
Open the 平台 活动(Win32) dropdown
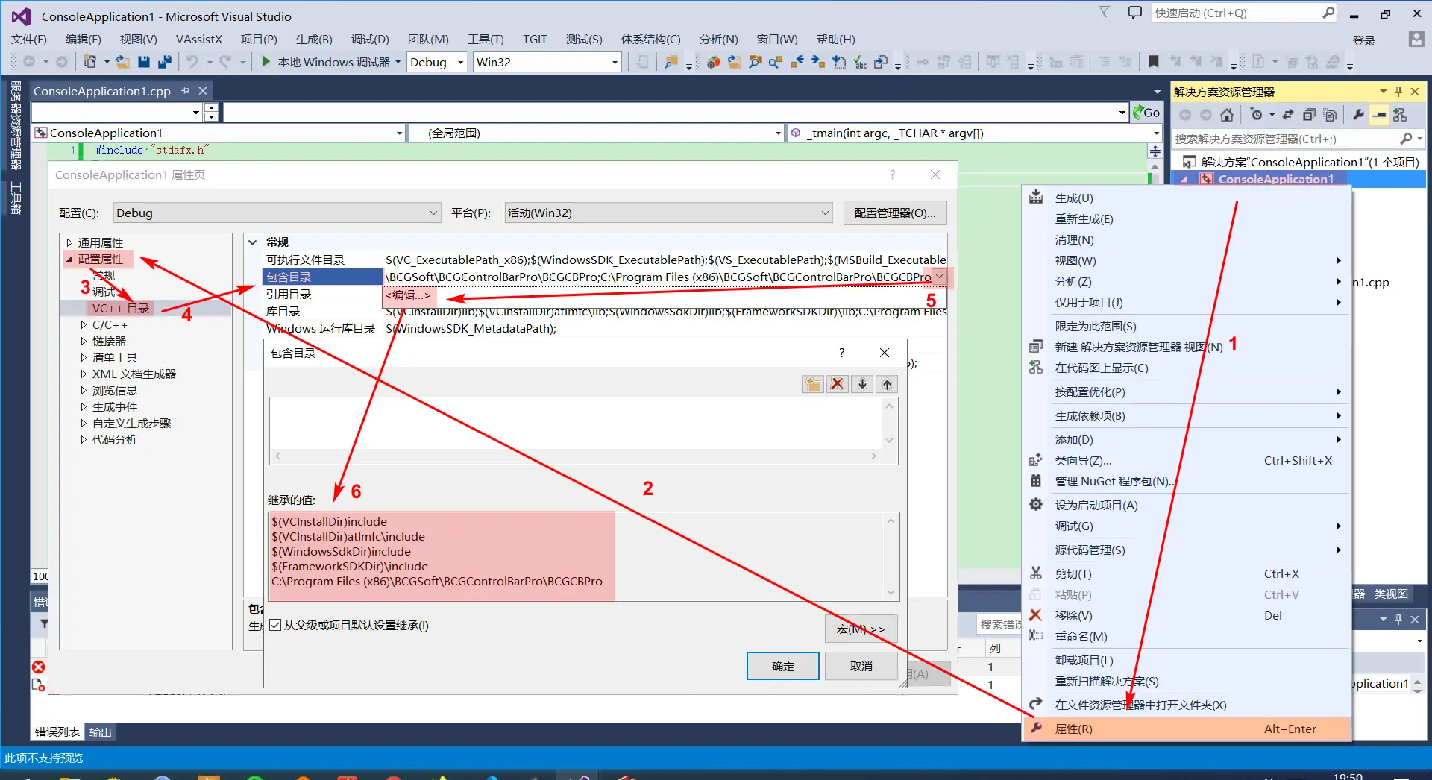point(668,213)
